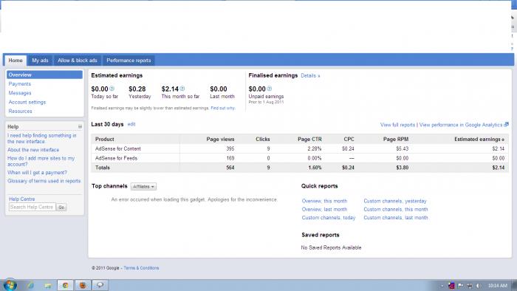Click the Search Help Centre input field
The height and width of the screenshot is (291, 517).
point(32,207)
